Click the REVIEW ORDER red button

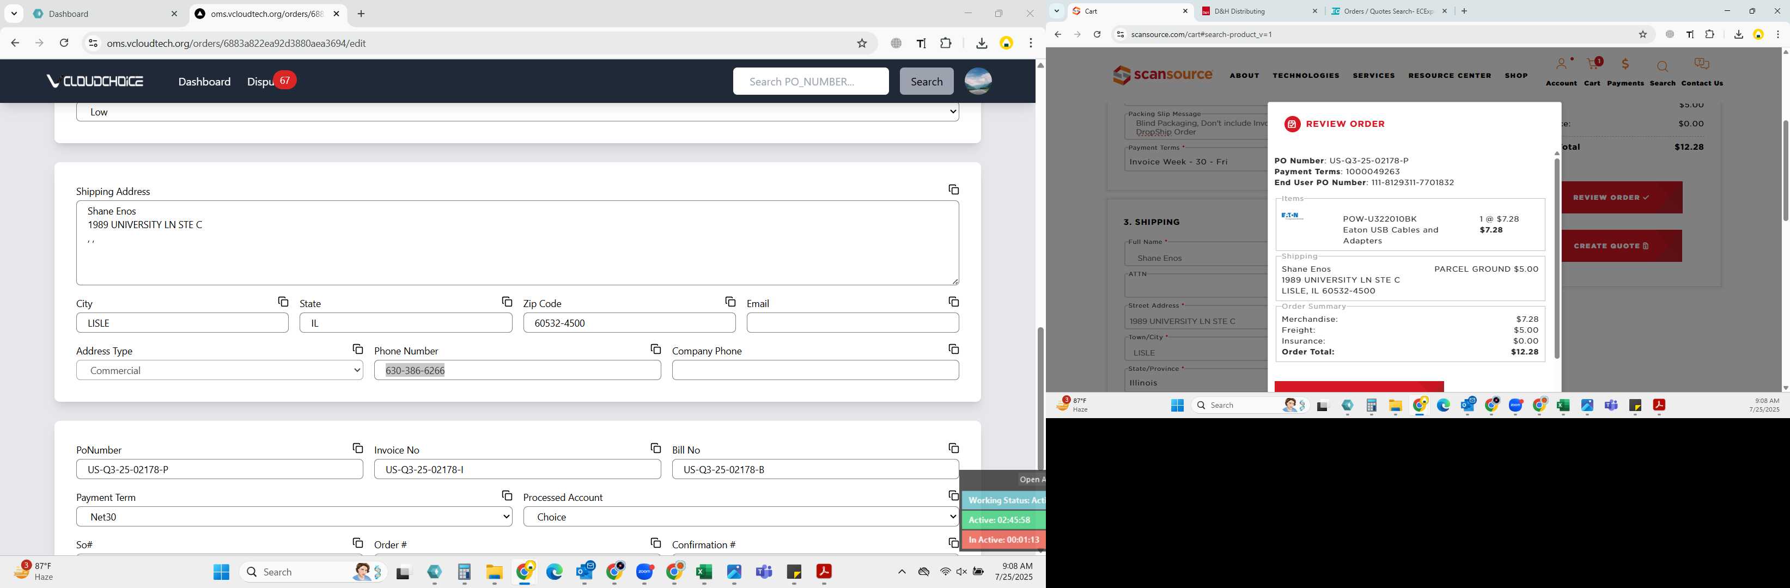[x=1622, y=198]
